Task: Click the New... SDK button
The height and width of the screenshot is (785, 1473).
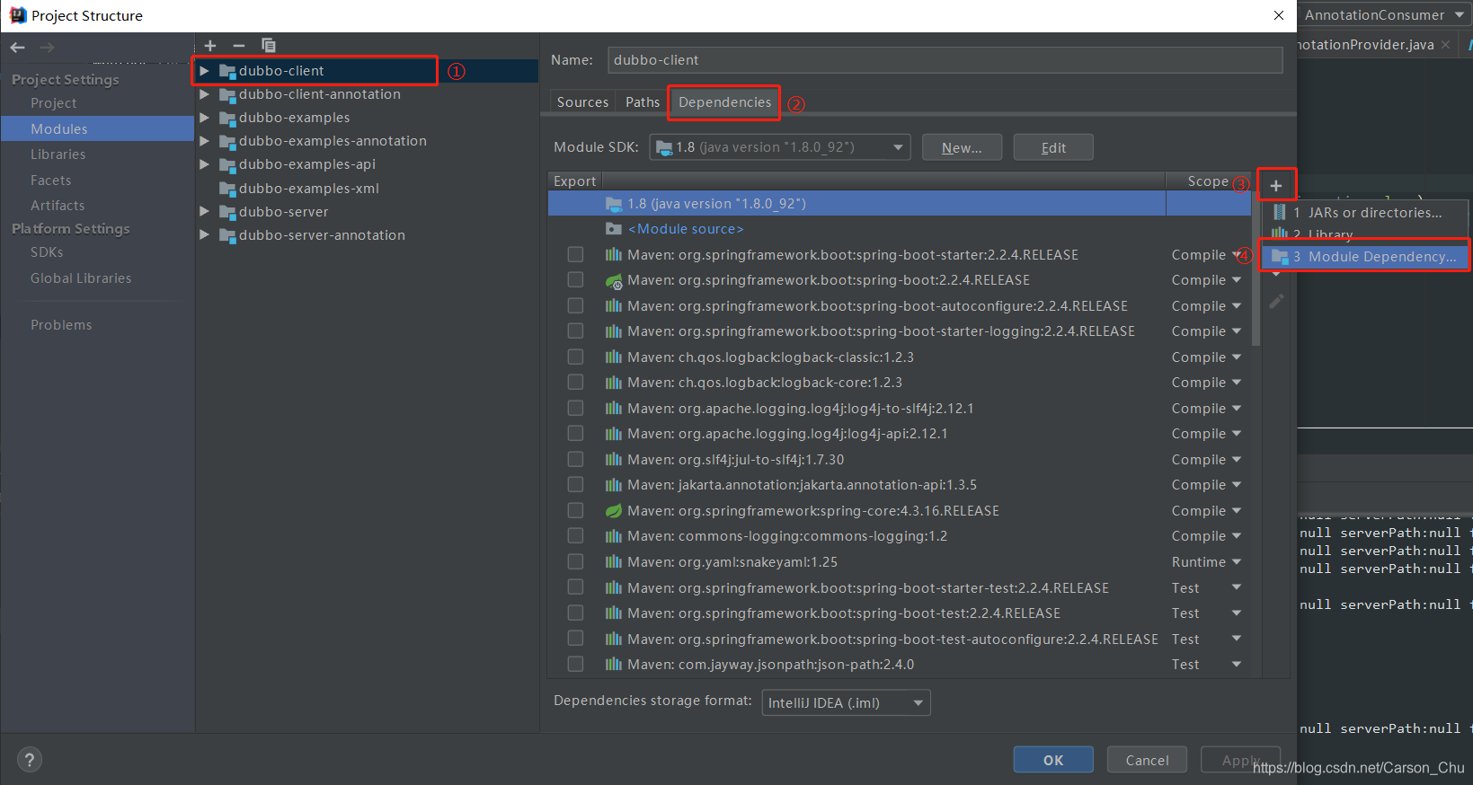Action: pos(962,147)
